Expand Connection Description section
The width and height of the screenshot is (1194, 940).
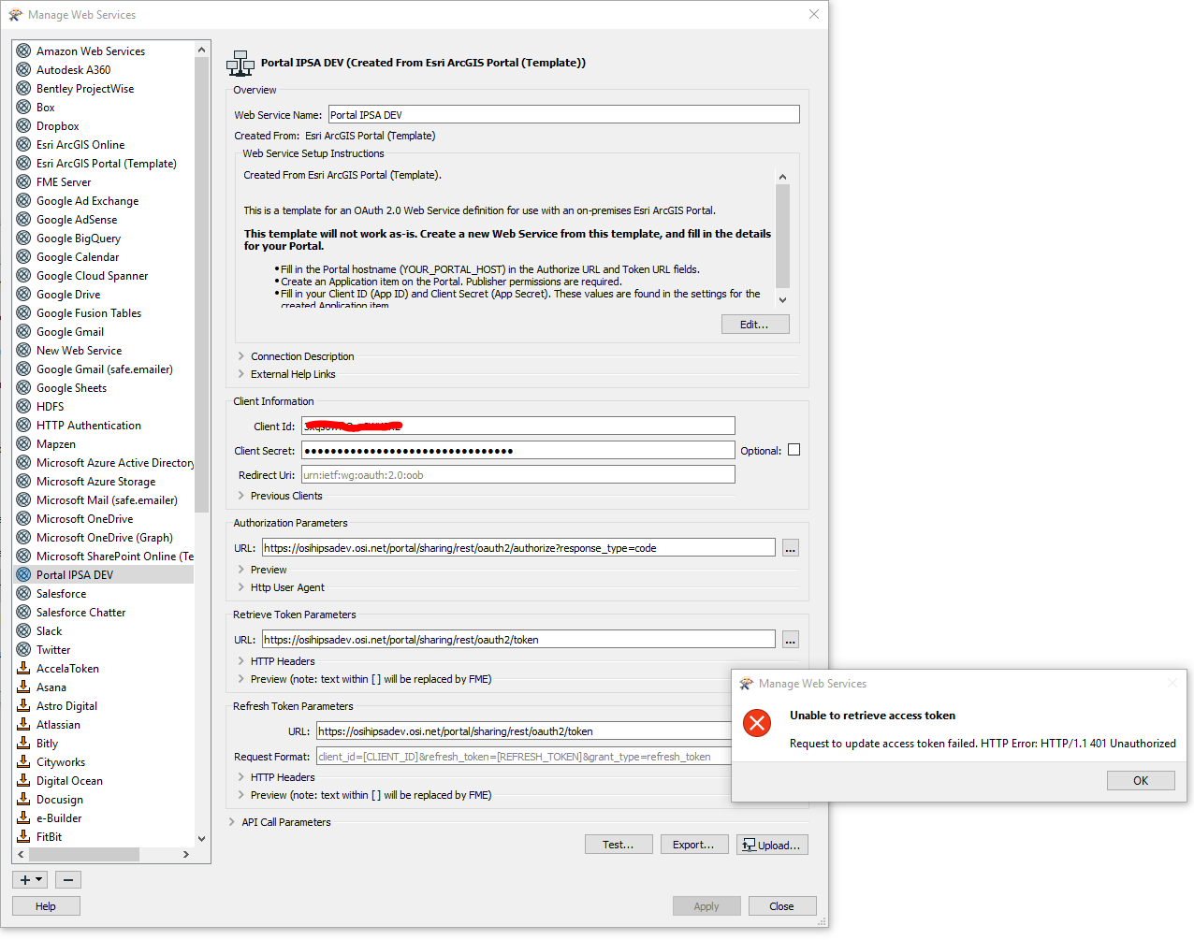click(241, 356)
